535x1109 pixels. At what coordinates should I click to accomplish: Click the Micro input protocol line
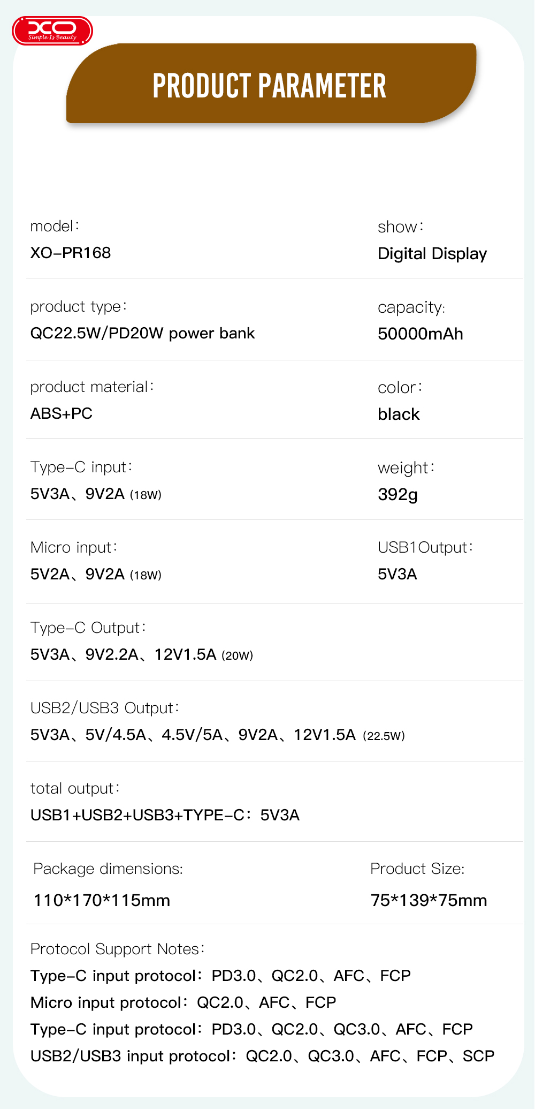click(183, 1002)
